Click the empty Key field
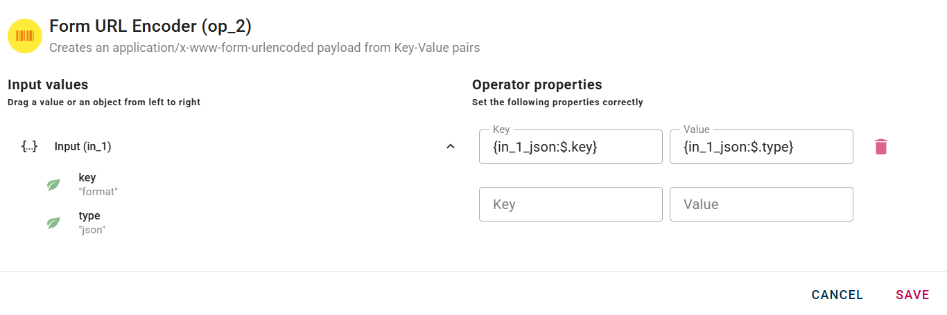The height and width of the screenshot is (315, 947). (571, 204)
